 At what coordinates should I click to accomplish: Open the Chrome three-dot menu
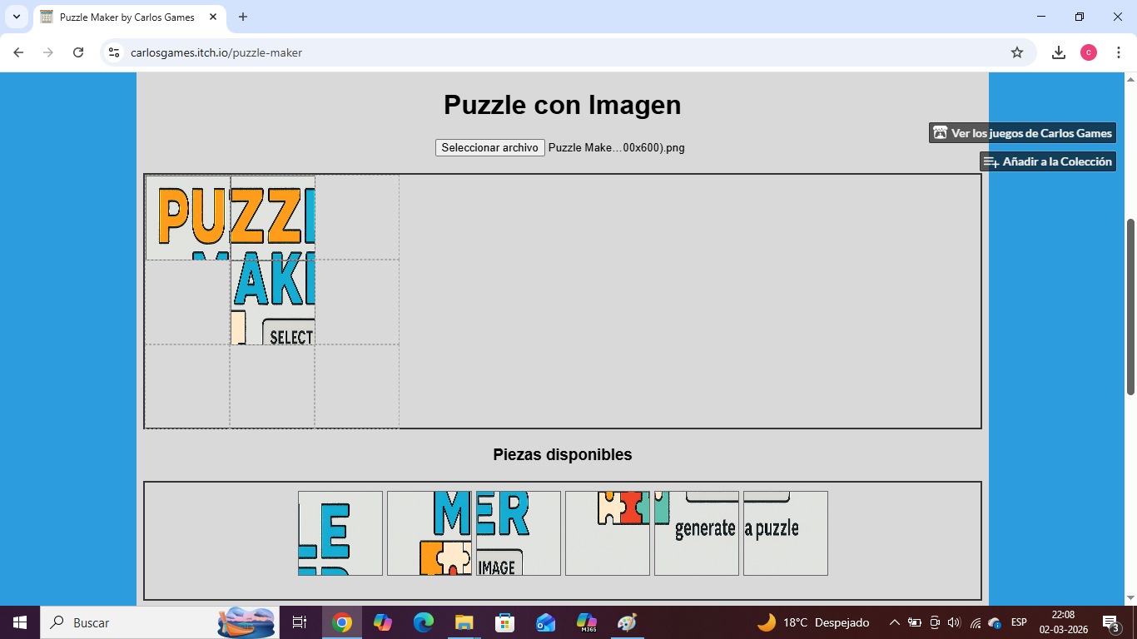[x=1119, y=52]
